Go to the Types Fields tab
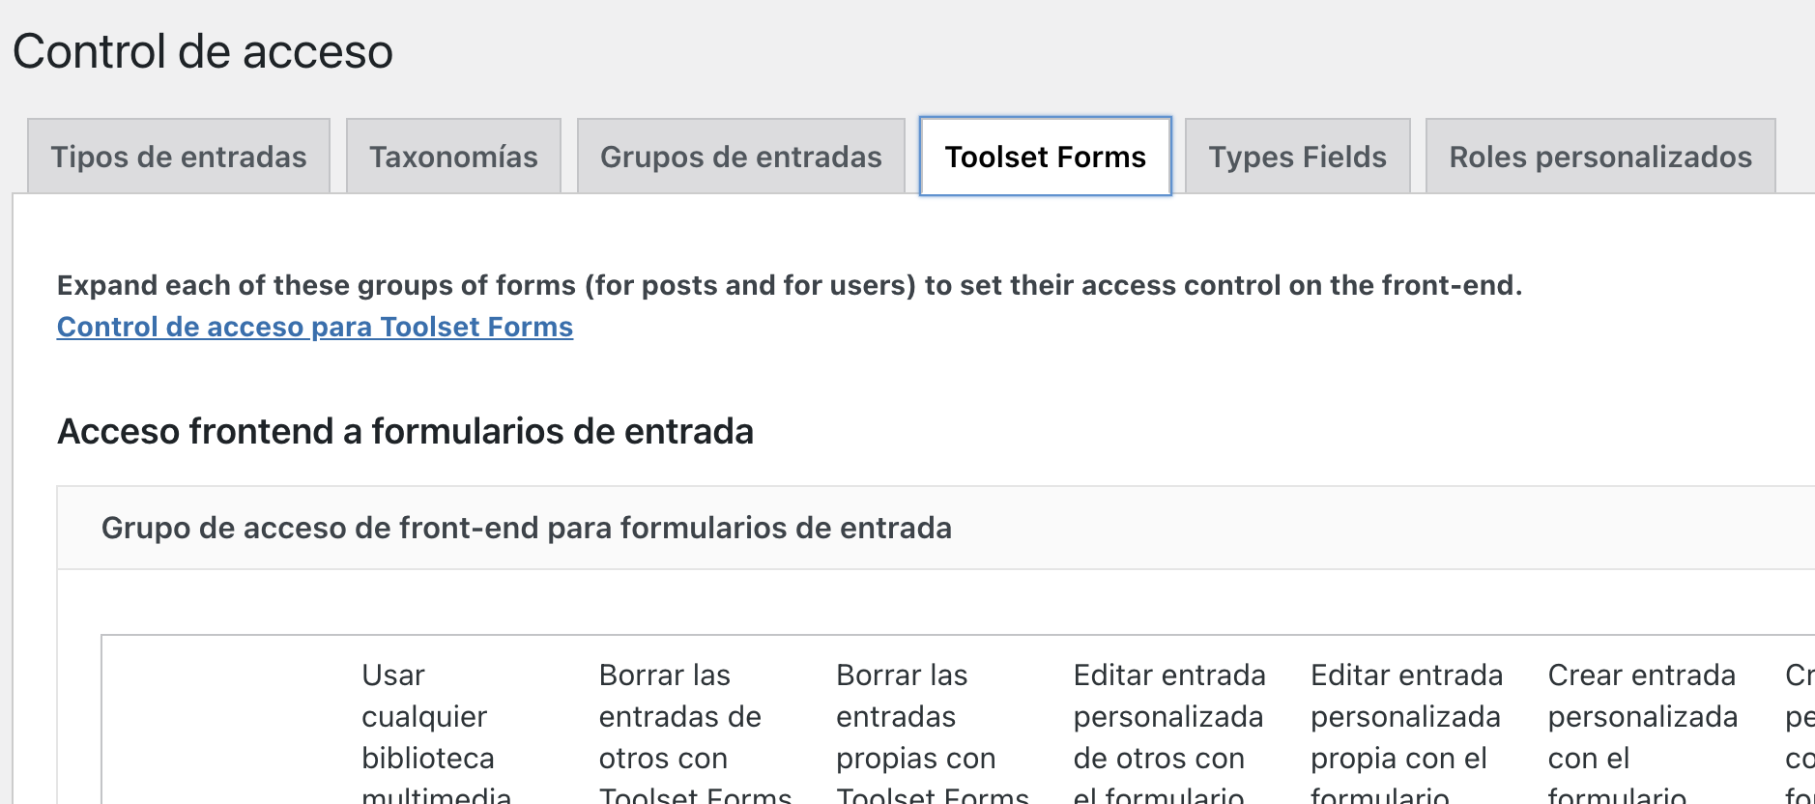This screenshot has height=804, width=1815. [x=1297, y=157]
